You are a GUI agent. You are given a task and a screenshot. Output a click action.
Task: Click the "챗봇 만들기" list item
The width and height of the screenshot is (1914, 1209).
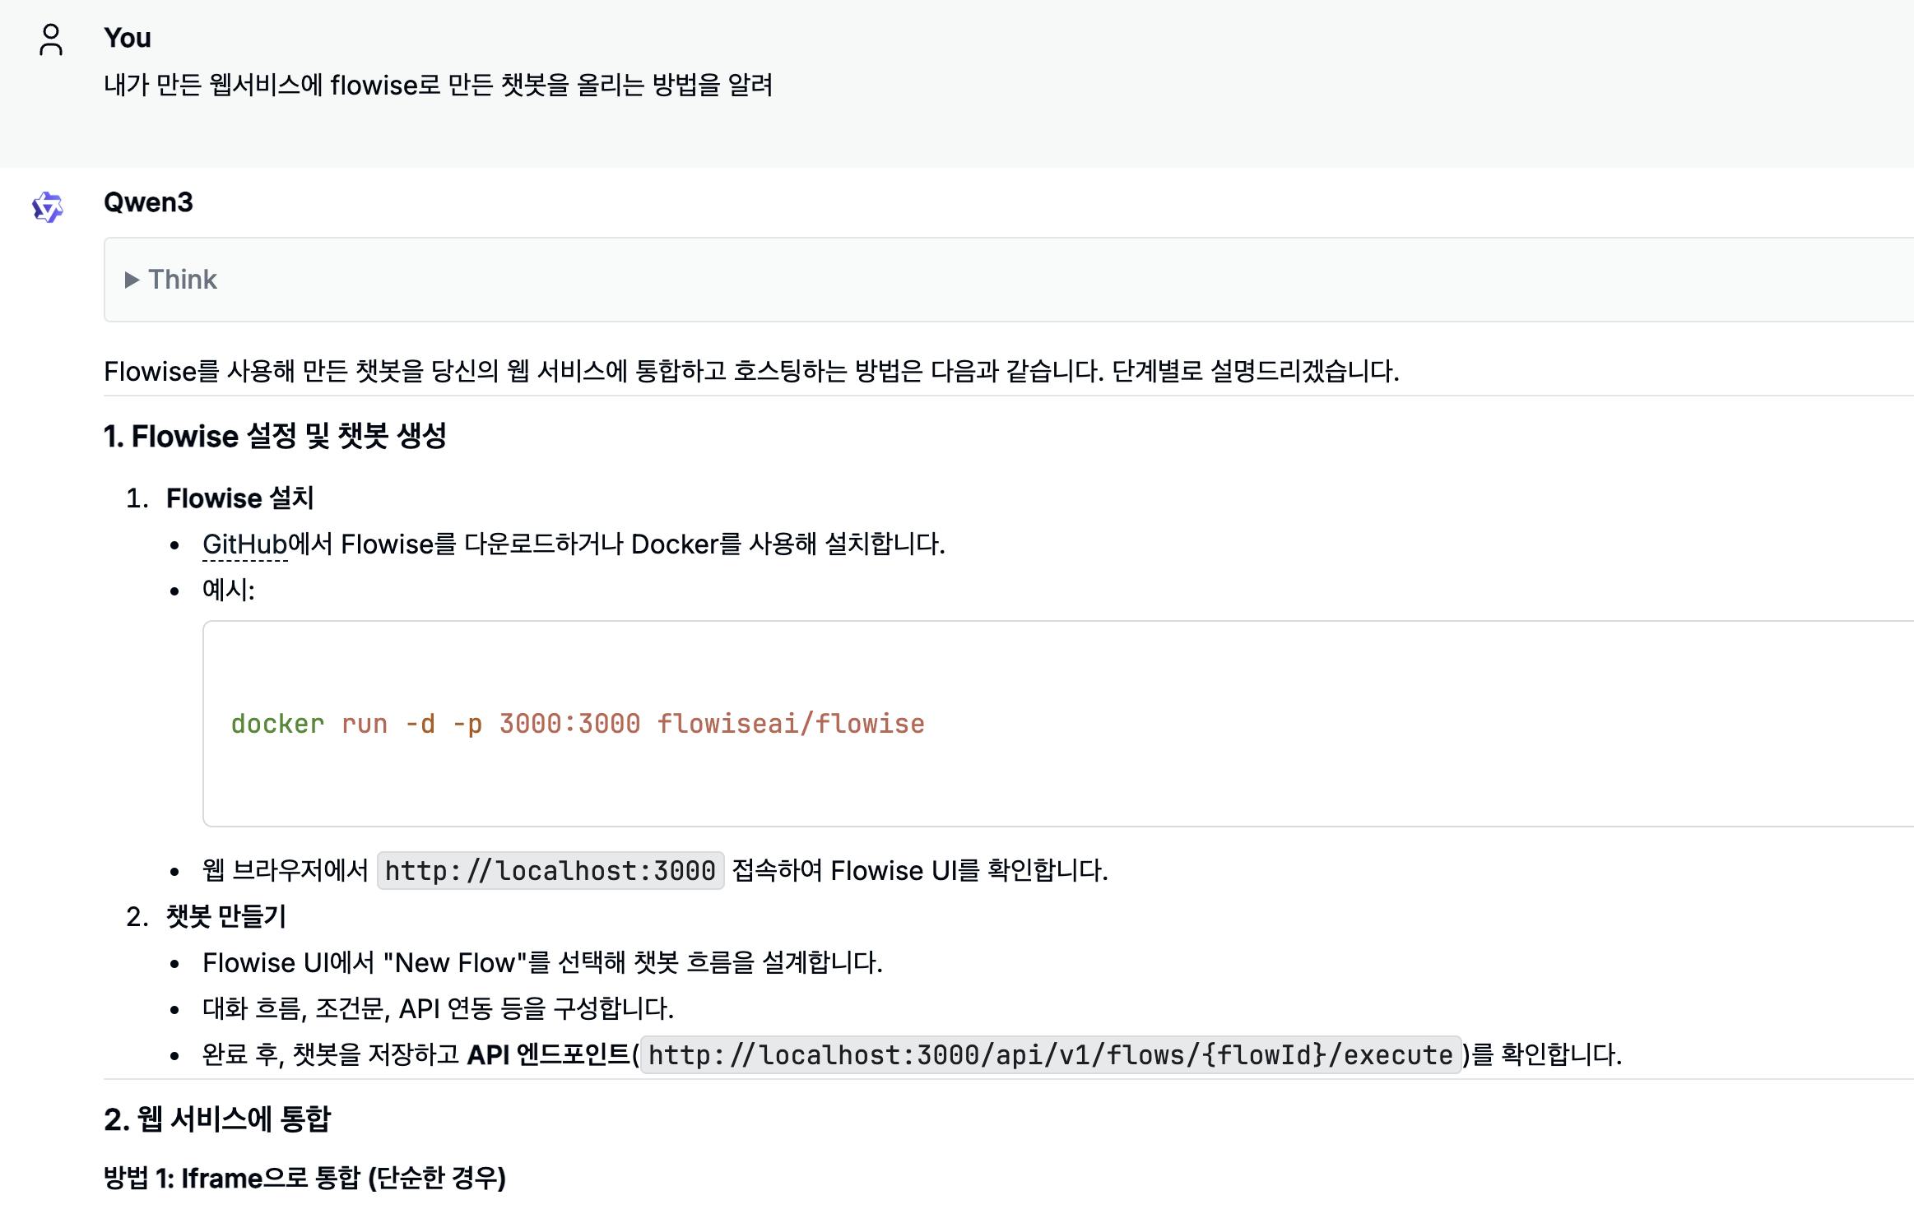pyautogui.click(x=225, y=916)
